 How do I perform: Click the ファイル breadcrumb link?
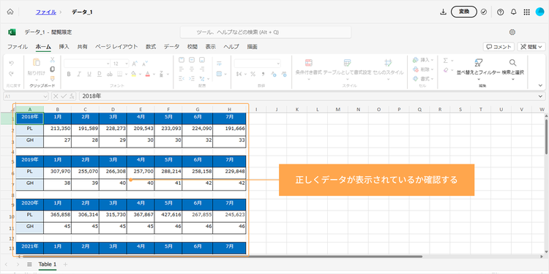[45, 12]
